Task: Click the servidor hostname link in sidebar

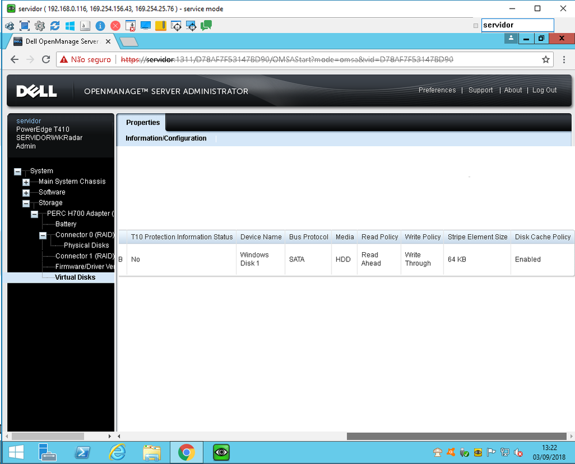Action: pos(29,121)
